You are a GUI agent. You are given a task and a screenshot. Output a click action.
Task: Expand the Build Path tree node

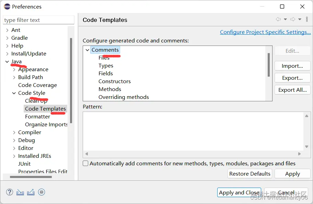pos(14,77)
